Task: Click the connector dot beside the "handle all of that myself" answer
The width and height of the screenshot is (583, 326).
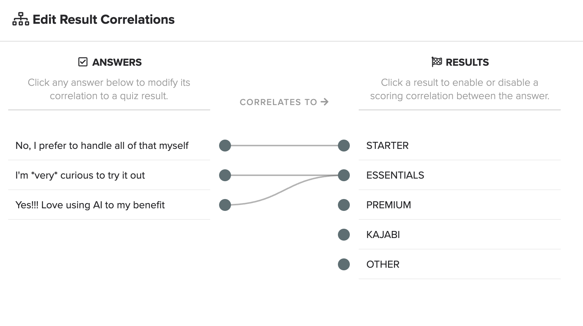Action: pos(225,146)
